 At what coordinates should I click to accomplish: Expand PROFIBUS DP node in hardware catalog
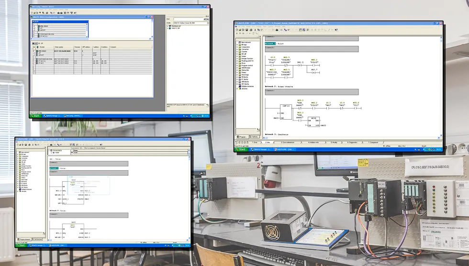[x=167, y=26]
